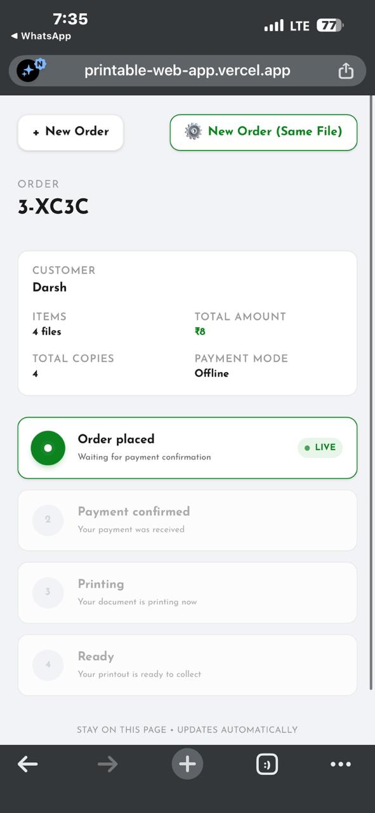Select the Payment confirmed step

coord(187,520)
